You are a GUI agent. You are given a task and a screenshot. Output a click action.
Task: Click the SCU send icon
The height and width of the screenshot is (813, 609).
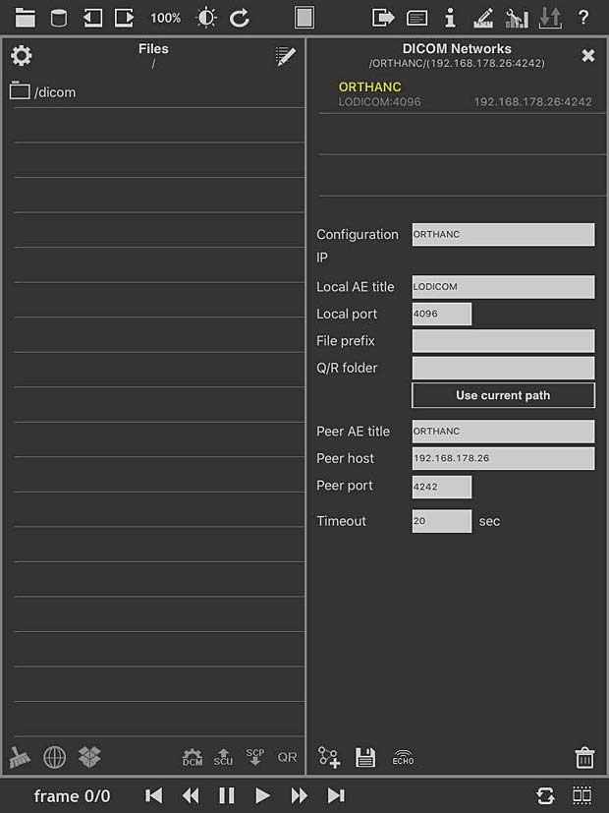(223, 757)
